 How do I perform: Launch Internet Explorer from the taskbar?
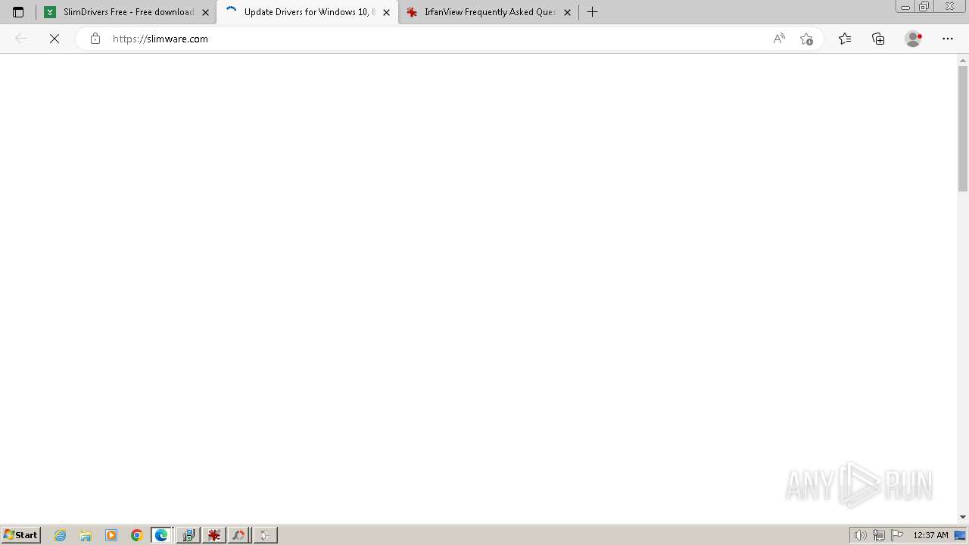tap(61, 535)
